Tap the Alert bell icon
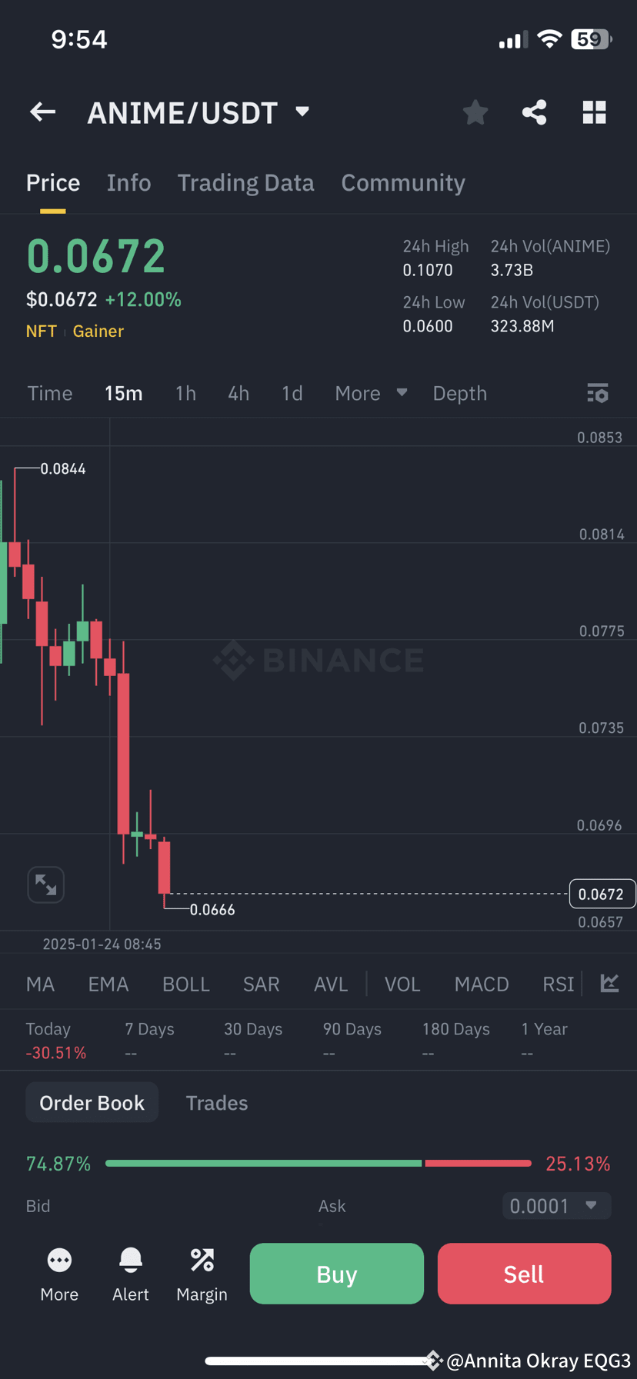Screen dimensions: 637x1379 click(x=131, y=1261)
